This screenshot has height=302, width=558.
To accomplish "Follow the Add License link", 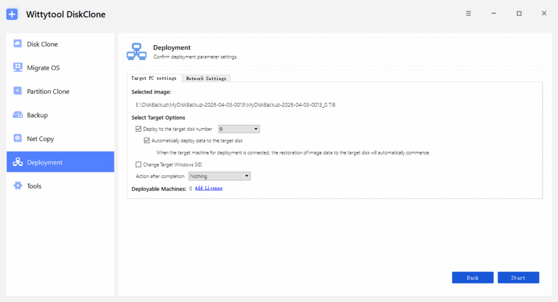I will (209, 188).
